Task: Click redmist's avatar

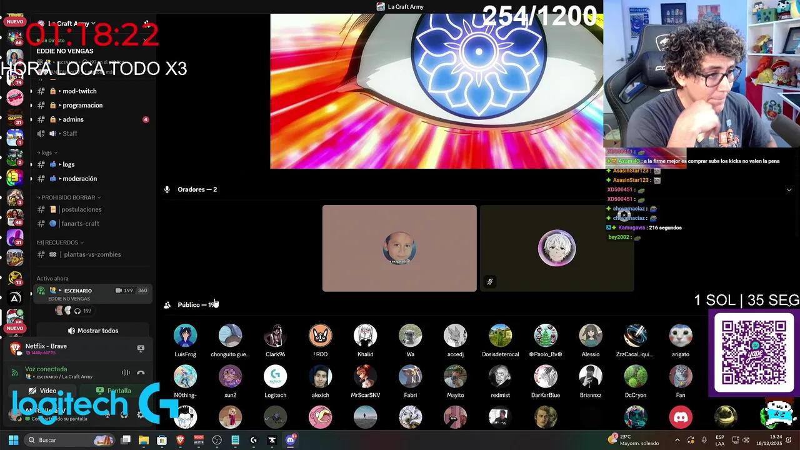Action: pos(500,377)
